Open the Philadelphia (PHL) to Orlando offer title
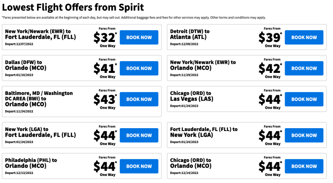The height and width of the screenshot is (183, 333). (31, 163)
